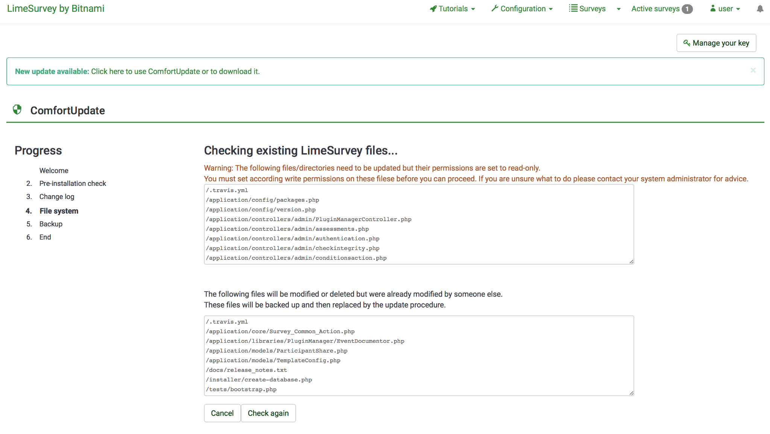Viewport: 770px width, 434px height.
Task: Click the notification bell icon
Action: pyautogui.click(x=760, y=9)
